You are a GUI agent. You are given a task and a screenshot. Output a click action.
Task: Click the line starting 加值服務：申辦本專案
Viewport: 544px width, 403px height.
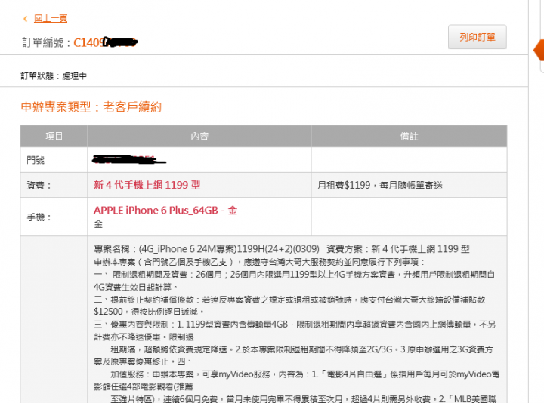[x=305, y=374]
